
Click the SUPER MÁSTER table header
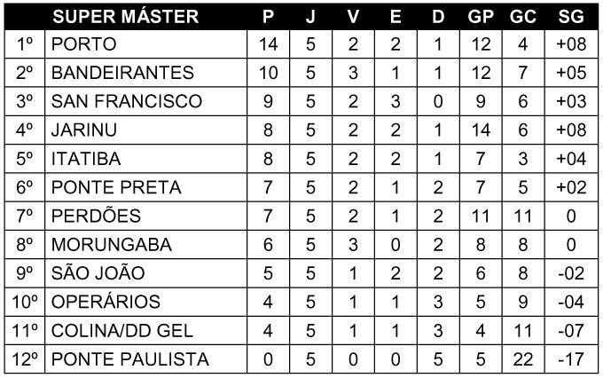125,17
